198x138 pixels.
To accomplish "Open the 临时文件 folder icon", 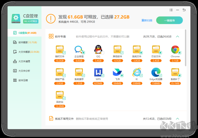I will pyautogui.click(x=59, y=49).
